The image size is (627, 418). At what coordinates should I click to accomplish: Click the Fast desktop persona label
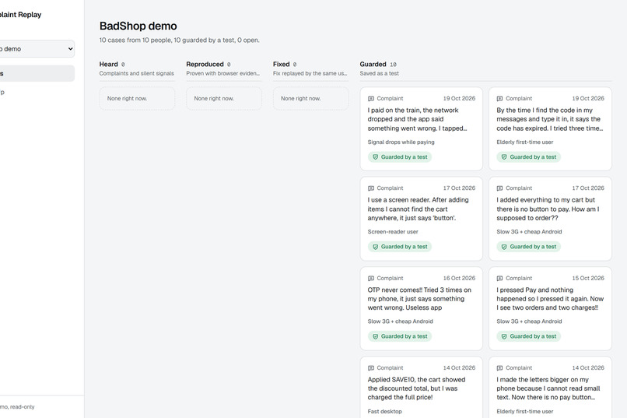tap(384, 411)
